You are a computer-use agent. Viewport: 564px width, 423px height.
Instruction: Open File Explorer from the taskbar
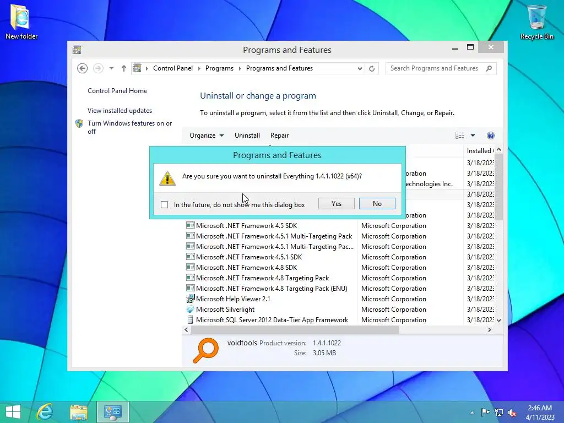pos(79,412)
